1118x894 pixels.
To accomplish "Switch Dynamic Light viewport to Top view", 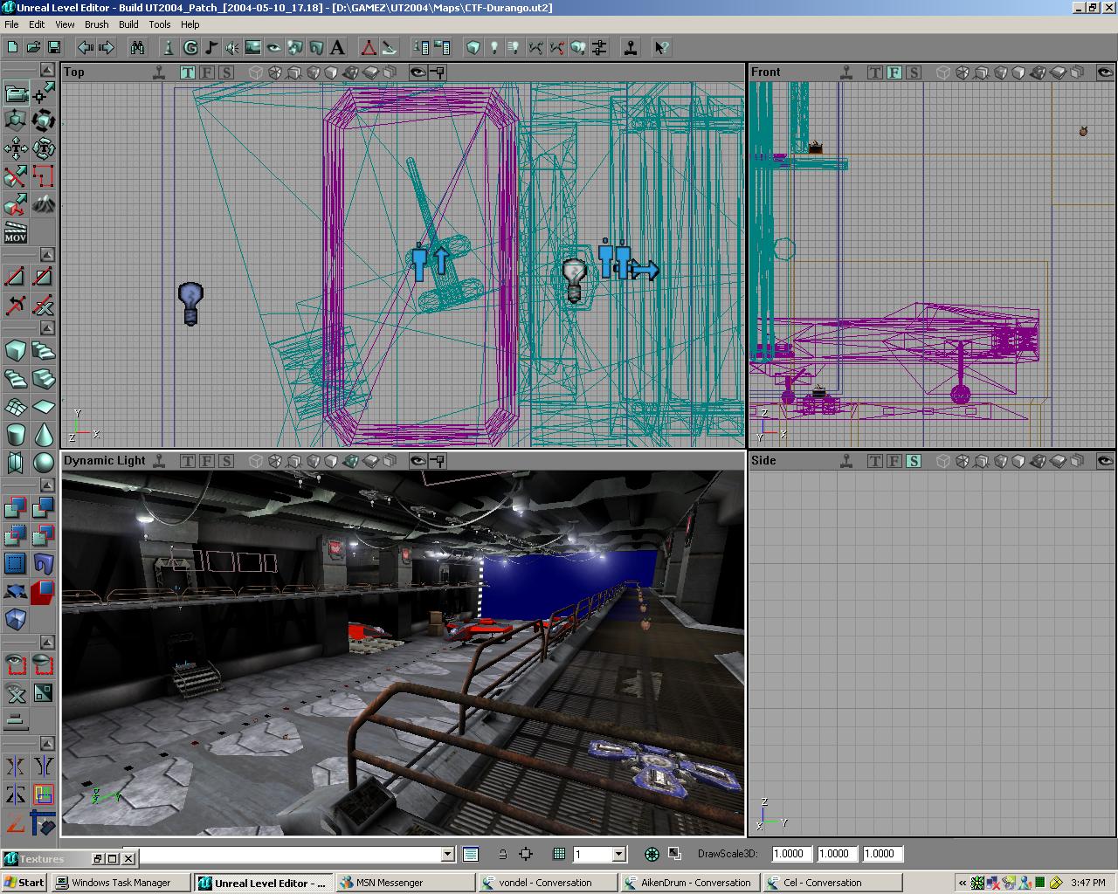I will click(x=188, y=461).
